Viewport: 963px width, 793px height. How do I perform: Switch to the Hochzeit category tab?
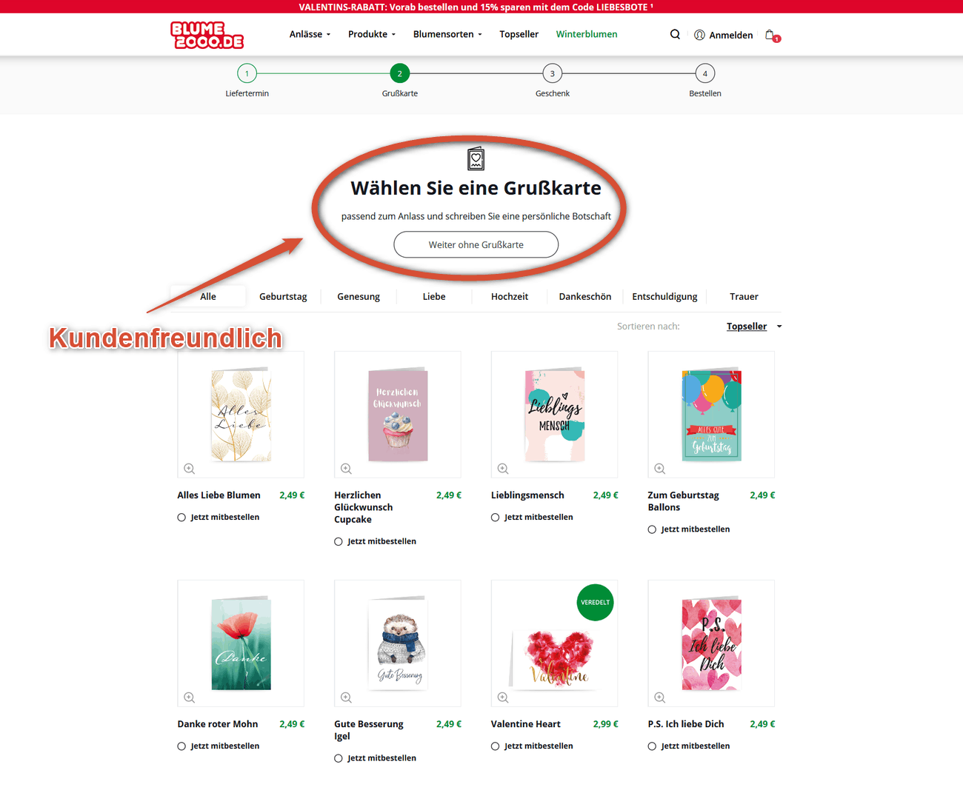(x=510, y=296)
